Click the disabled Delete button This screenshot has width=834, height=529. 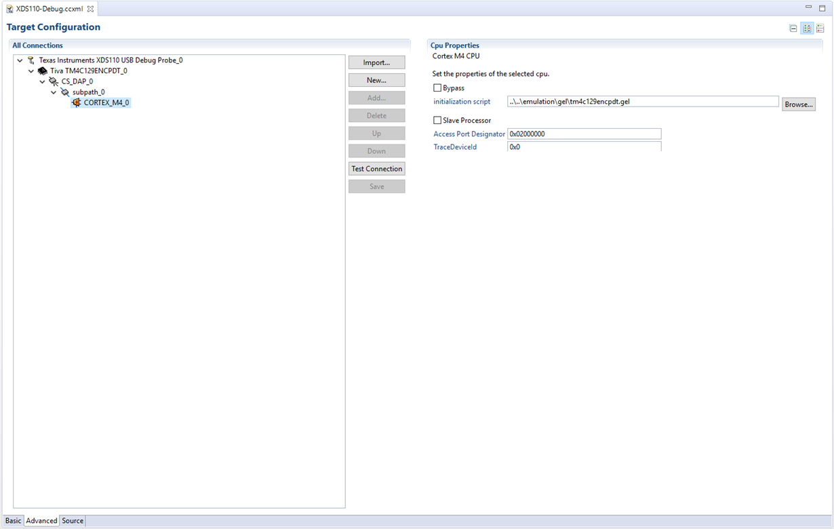(x=376, y=115)
